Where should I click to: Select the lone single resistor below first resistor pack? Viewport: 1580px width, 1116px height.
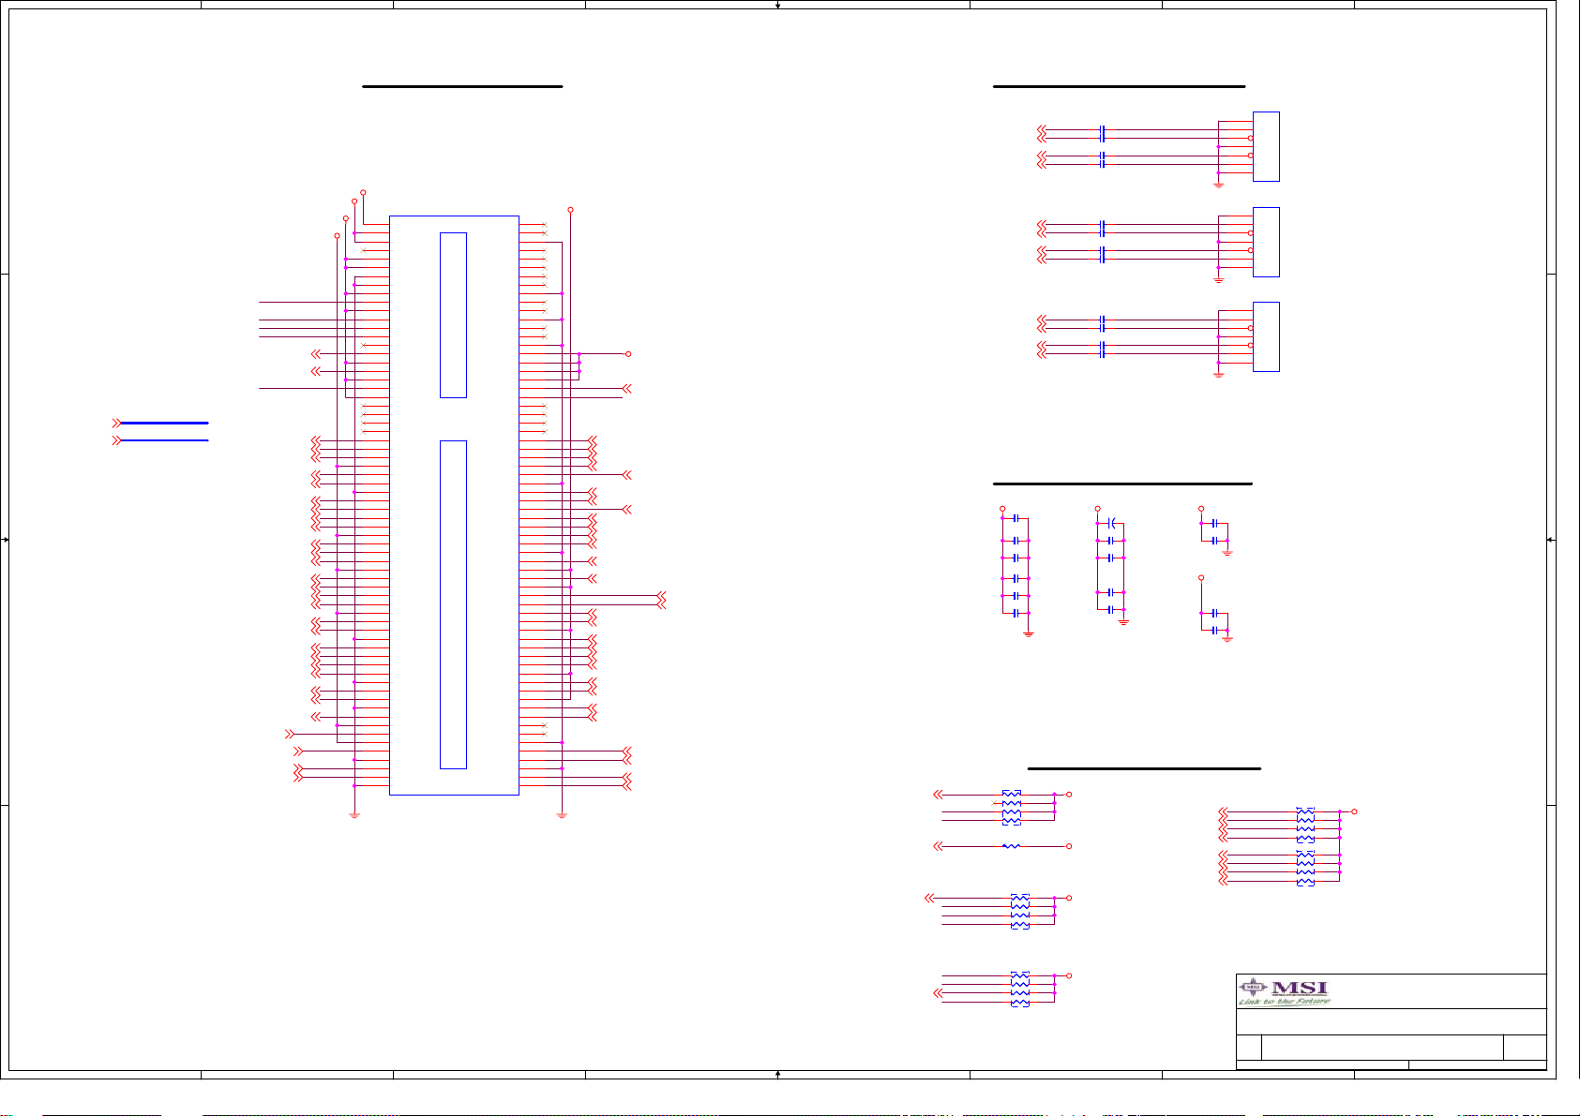click(x=1011, y=846)
